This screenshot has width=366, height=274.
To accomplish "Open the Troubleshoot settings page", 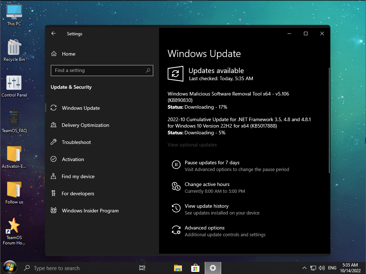I will 76,142.
